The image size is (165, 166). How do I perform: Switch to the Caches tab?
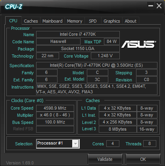pos(31,21)
